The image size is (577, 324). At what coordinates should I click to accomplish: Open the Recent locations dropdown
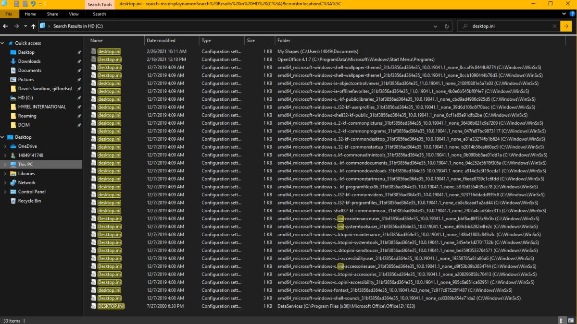[x=25, y=26]
